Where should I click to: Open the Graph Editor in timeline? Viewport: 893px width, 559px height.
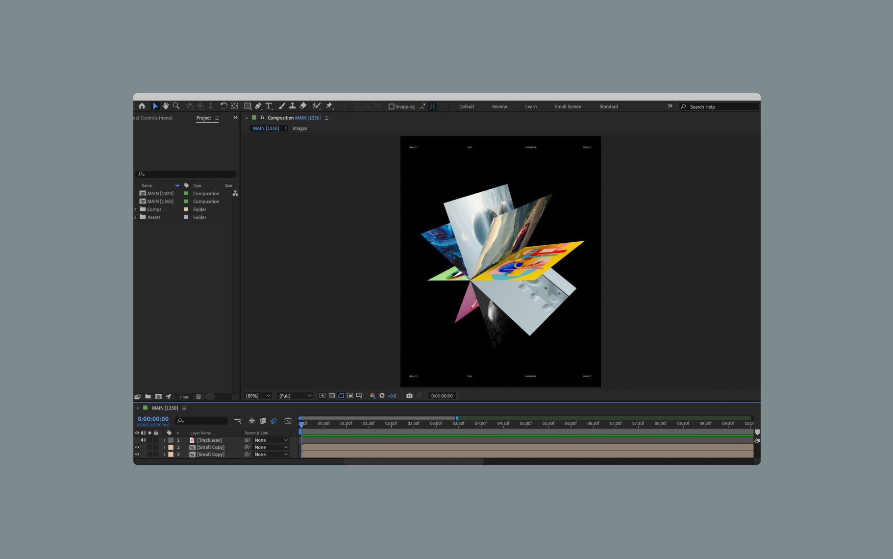pyautogui.click(x=288, y=421)
